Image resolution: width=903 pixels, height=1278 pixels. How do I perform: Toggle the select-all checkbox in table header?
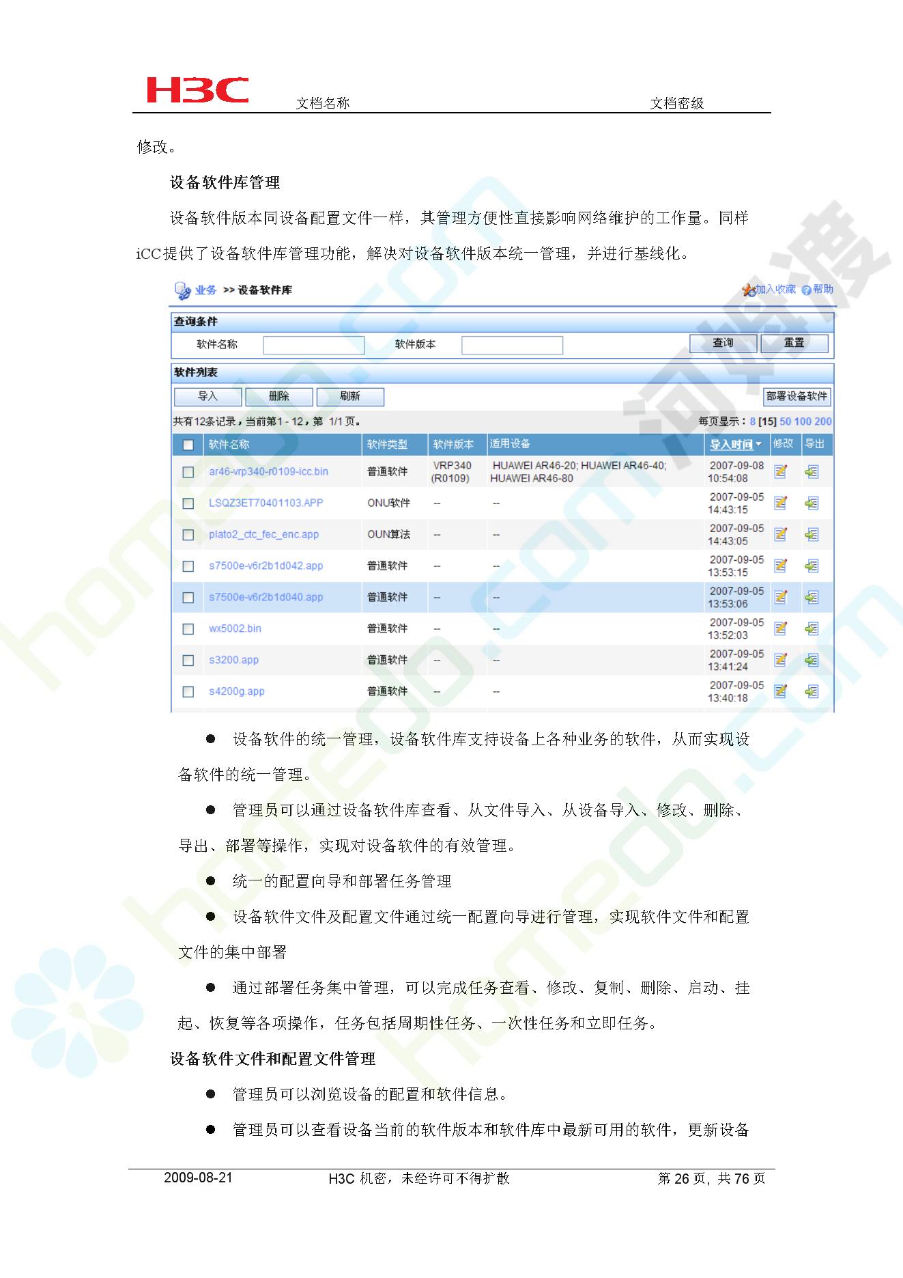point(188,445)
